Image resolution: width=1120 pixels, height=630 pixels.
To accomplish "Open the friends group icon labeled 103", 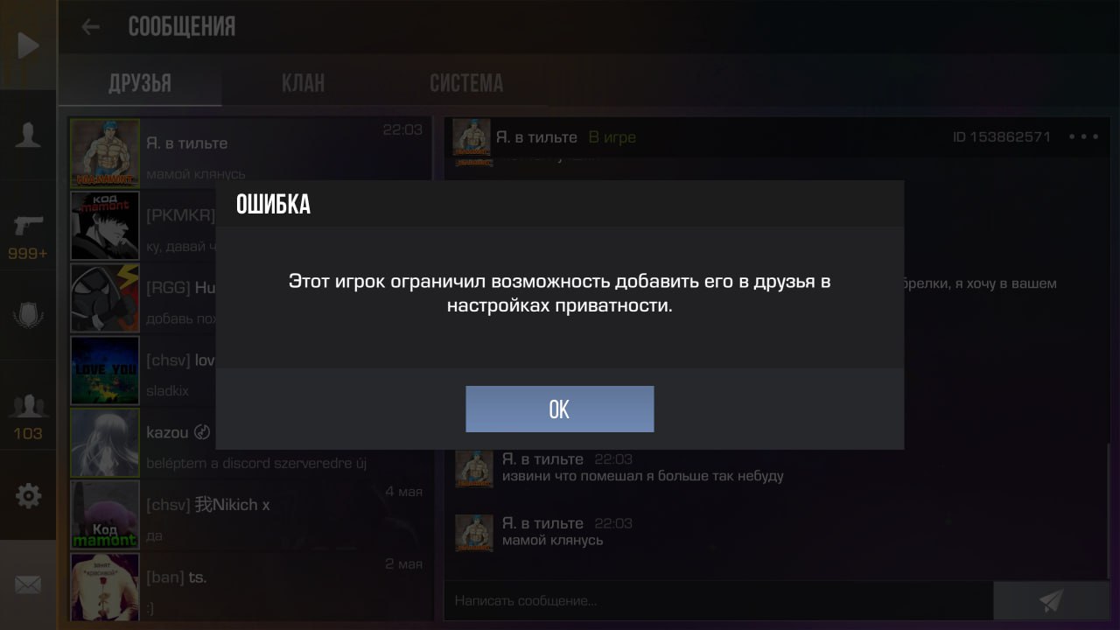I will 28,417.
